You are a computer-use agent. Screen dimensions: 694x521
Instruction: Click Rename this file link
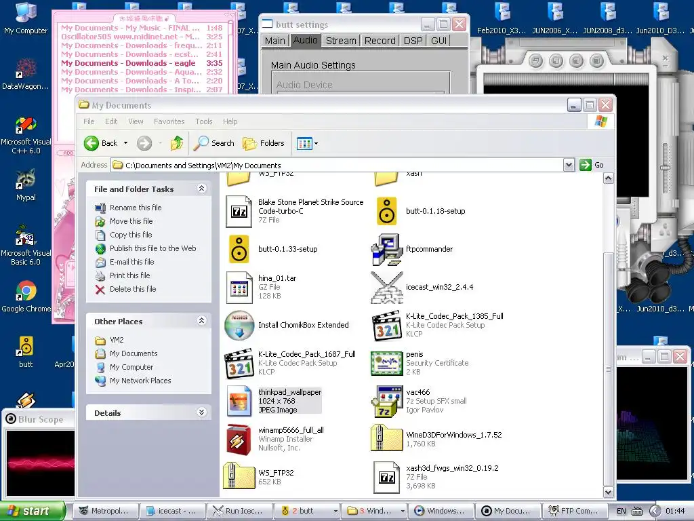click(136, 208)
